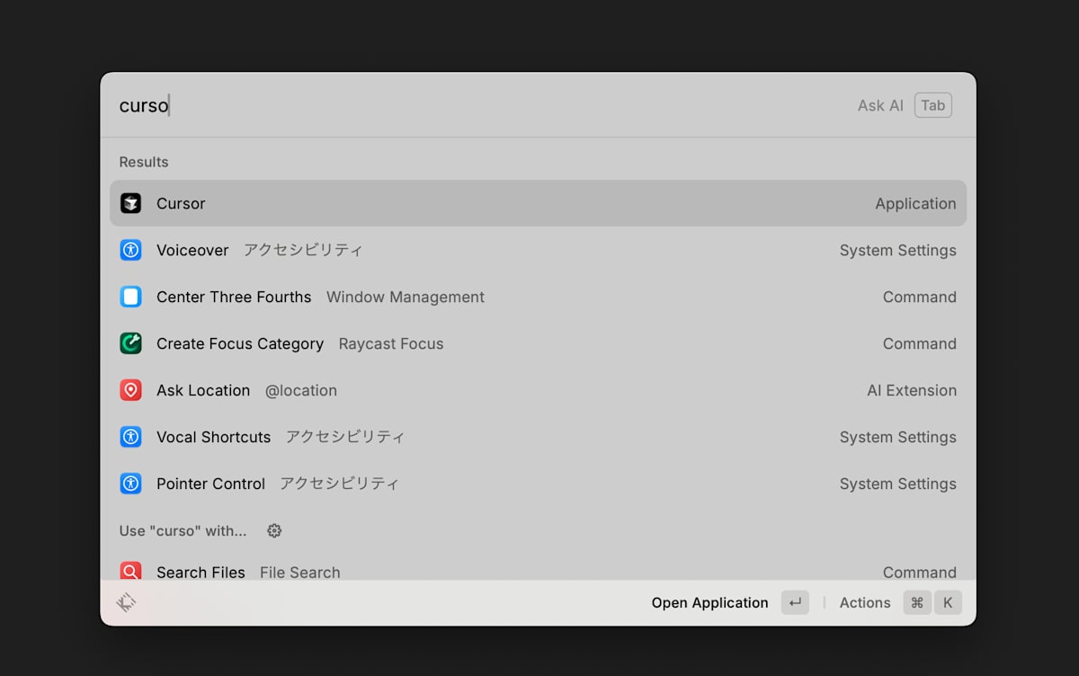The image size is (1079, 676).
Task: Click the Use "curso" with... section label
Action: click(x=183, y=530)
